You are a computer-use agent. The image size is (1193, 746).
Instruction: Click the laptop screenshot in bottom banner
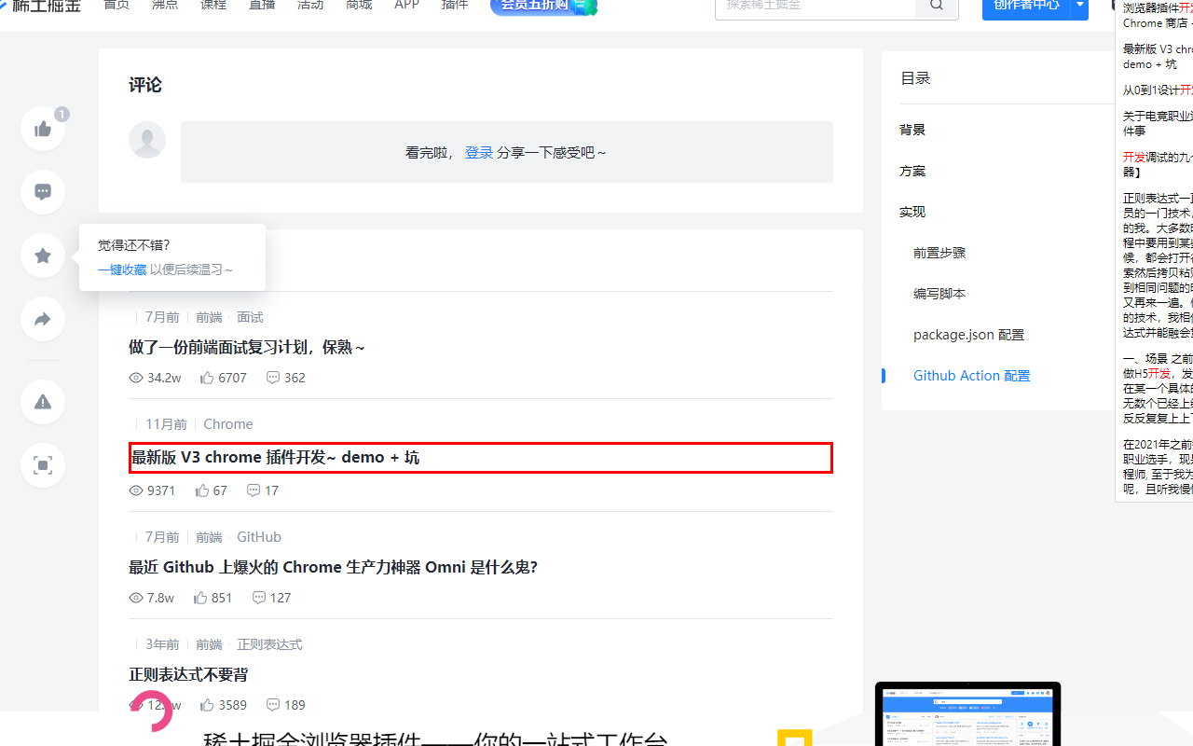[x=967, y=714]
